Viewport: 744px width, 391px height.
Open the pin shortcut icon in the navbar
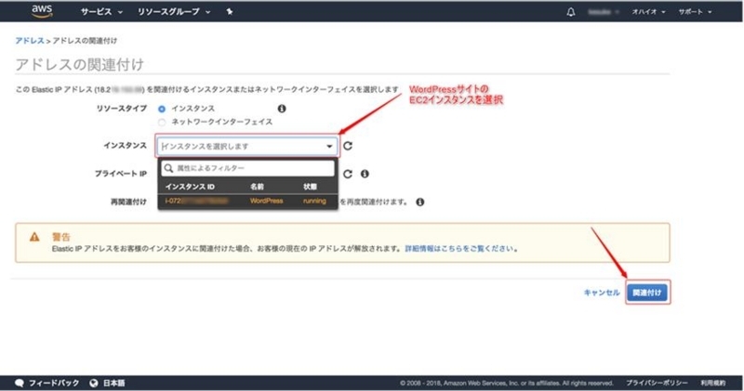[230, 12]
